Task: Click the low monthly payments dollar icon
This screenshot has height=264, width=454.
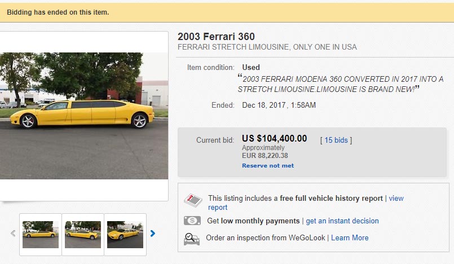Action: tap(192, 221)
